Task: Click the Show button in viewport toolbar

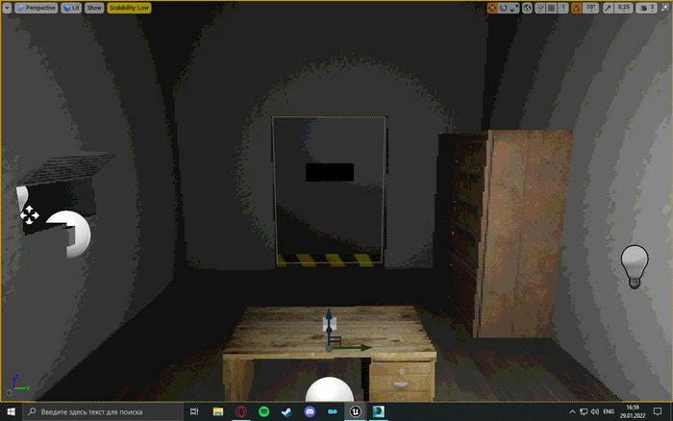Action: tap(93, 7)
